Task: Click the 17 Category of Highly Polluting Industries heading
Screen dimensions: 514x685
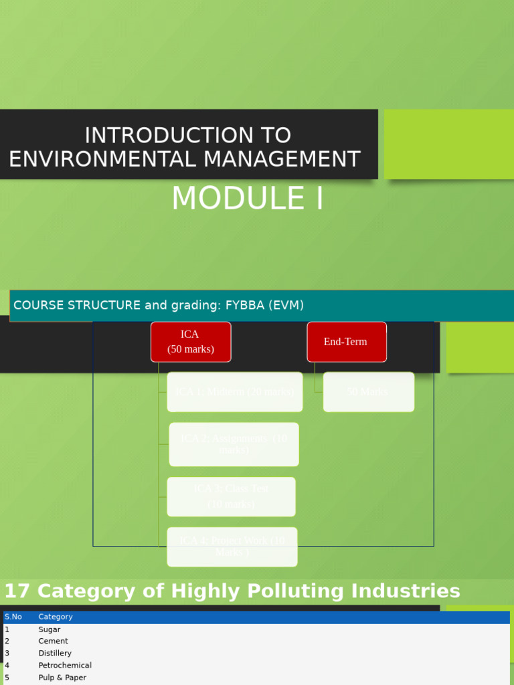Action: click(232, 591)
